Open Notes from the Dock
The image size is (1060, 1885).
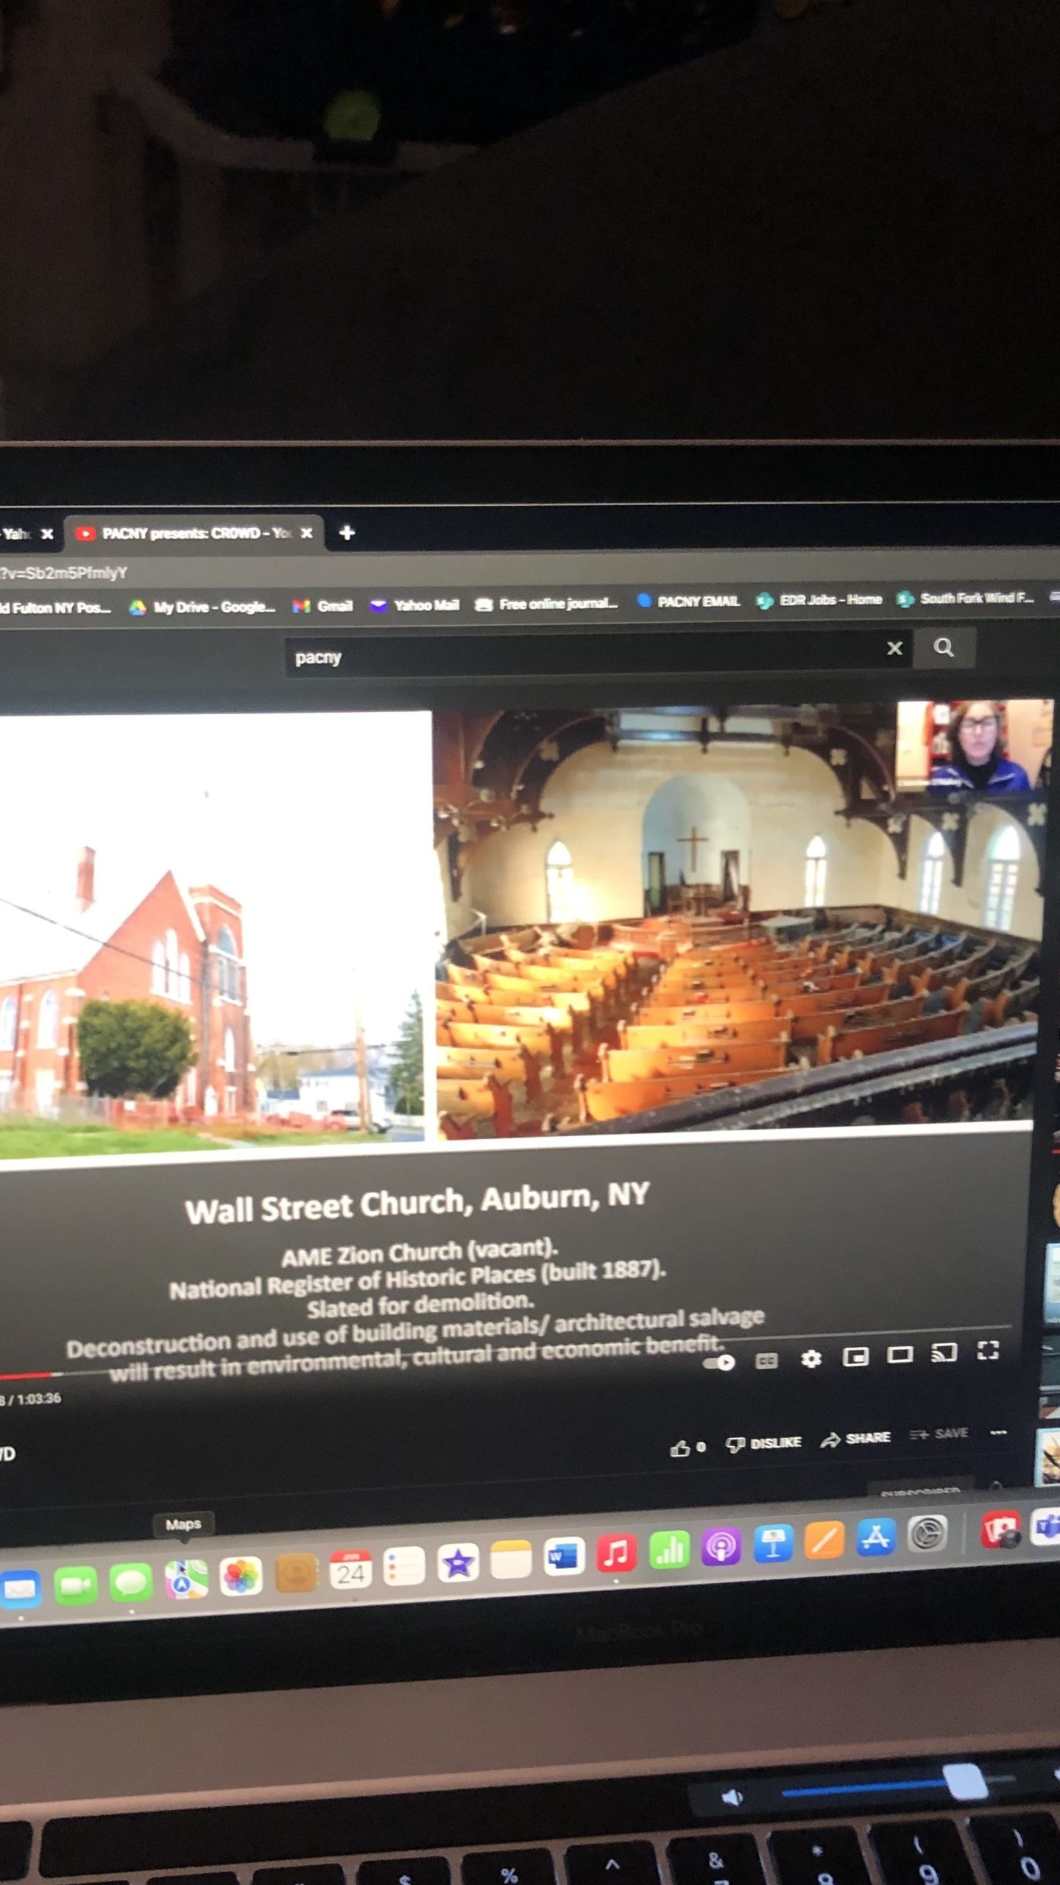pos(511,1560)
